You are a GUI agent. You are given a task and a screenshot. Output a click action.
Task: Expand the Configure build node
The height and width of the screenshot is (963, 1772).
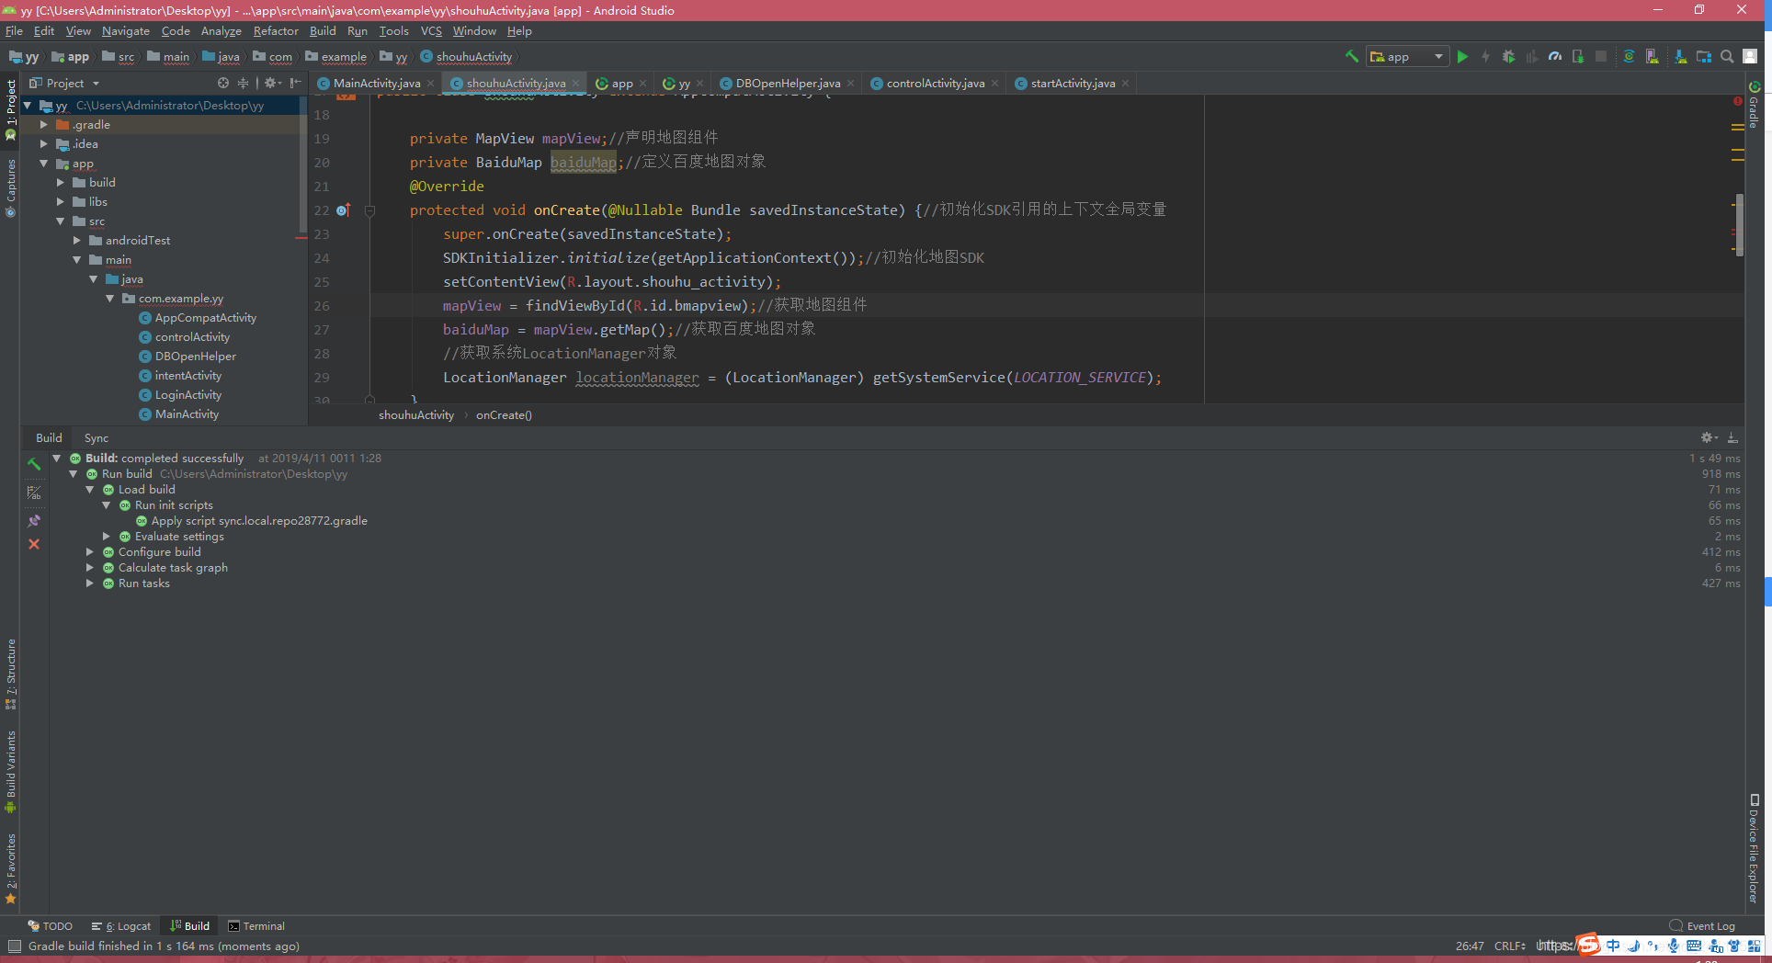click(89, 551)
